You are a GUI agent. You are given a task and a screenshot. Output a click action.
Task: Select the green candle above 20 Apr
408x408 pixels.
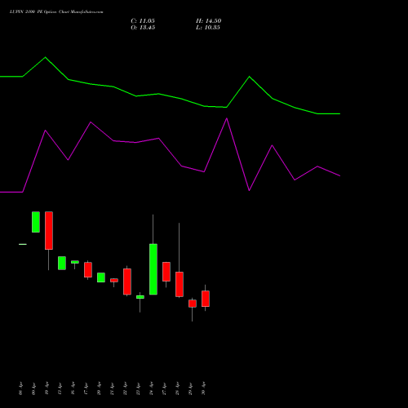(x=101, y=277)
